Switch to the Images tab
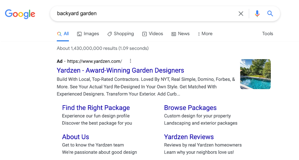The width and height of the screenshot is (299, 160). (88, 34)
